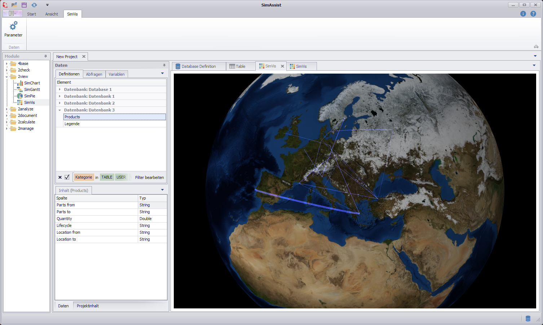The height and width of the screenshot is (325, 543).
Task: Expand Datenbank: Database 1 row
Action: [60, 89]
